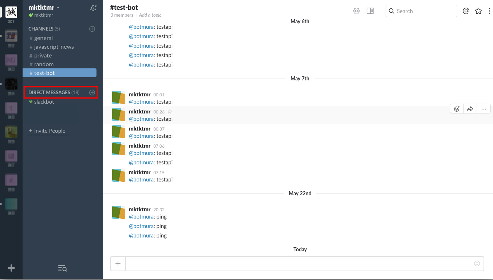Switch to the first workspace with kanji icon
This screenshot has width=493, height=280.
point(11,12)
